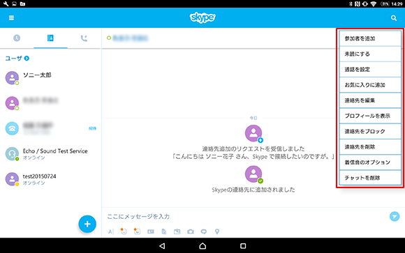Viewport: 405px width, 253px height.
Task: Tap the test20150724 avatar
Action: click(12, 179)
